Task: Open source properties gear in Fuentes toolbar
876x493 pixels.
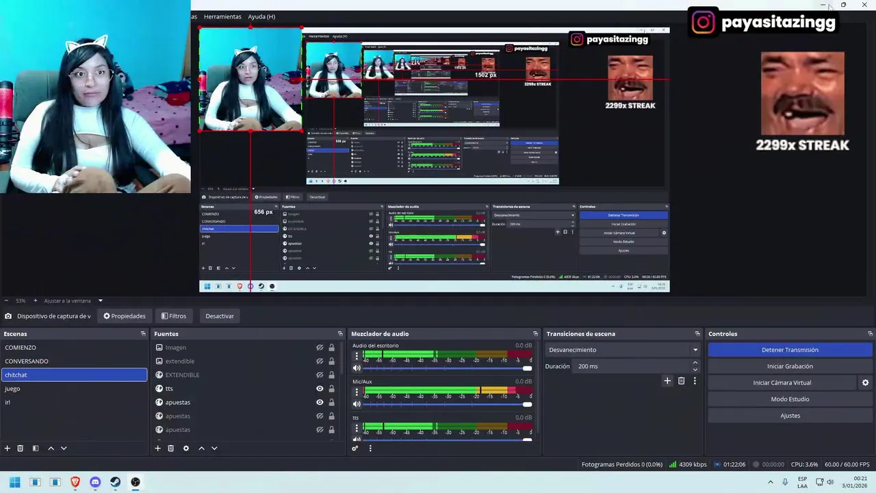Action: pos(185,448)
